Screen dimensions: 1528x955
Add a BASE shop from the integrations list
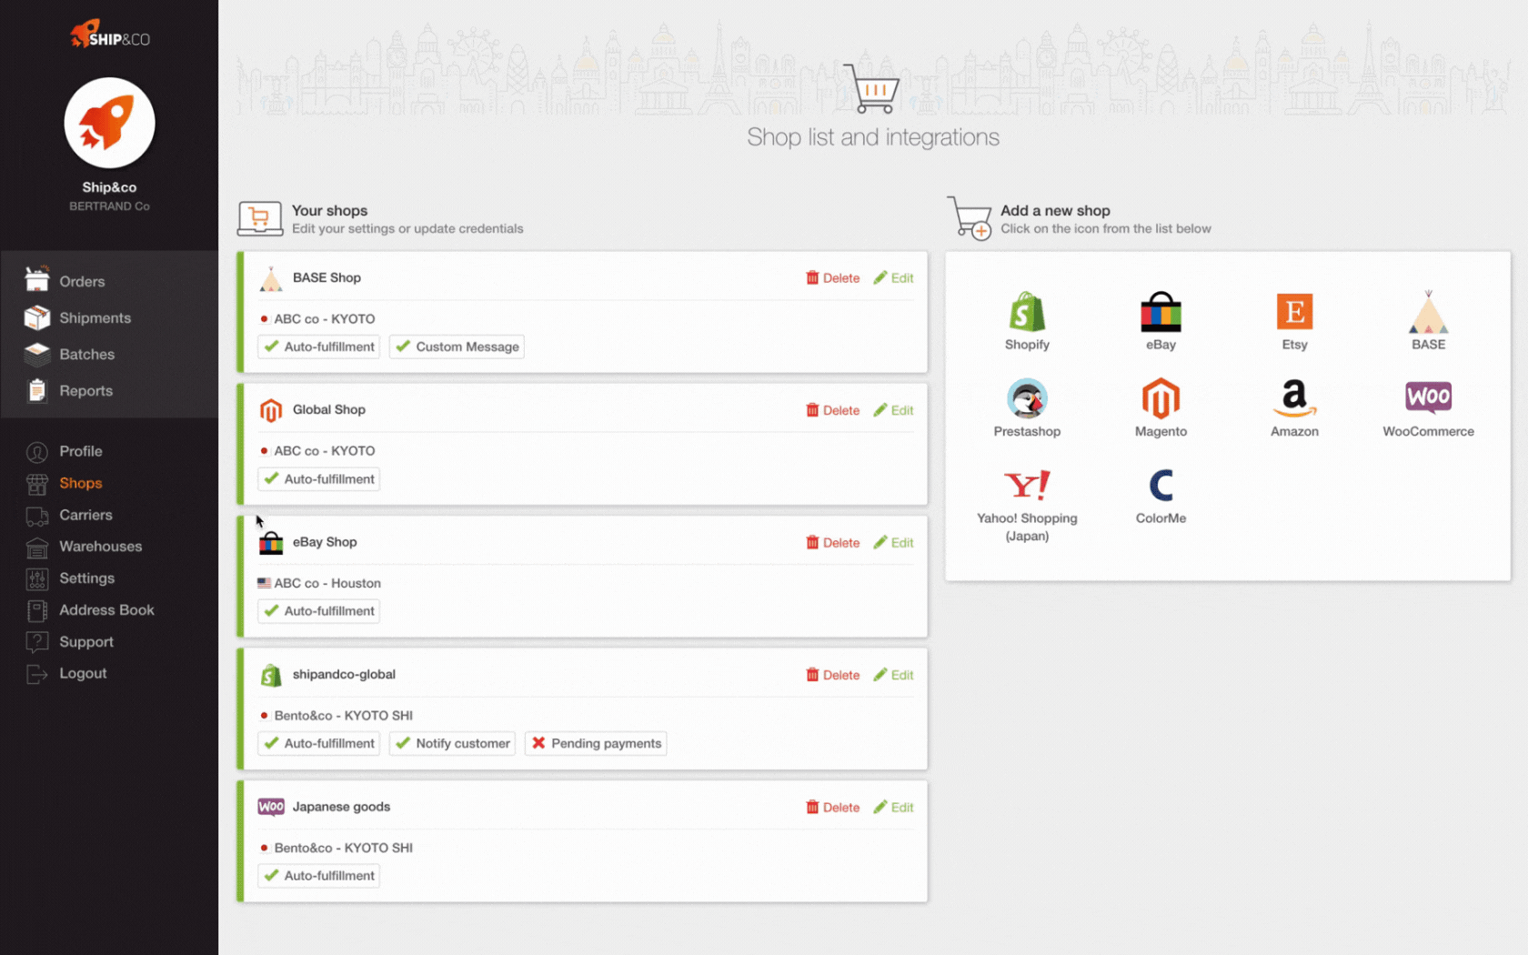(x=1428, y=320)
